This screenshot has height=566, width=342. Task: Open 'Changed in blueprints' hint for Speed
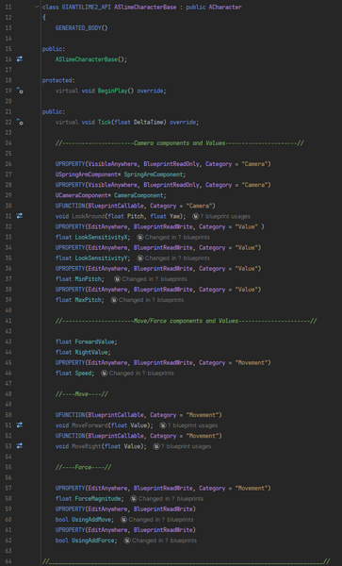[x=138, y=373]
